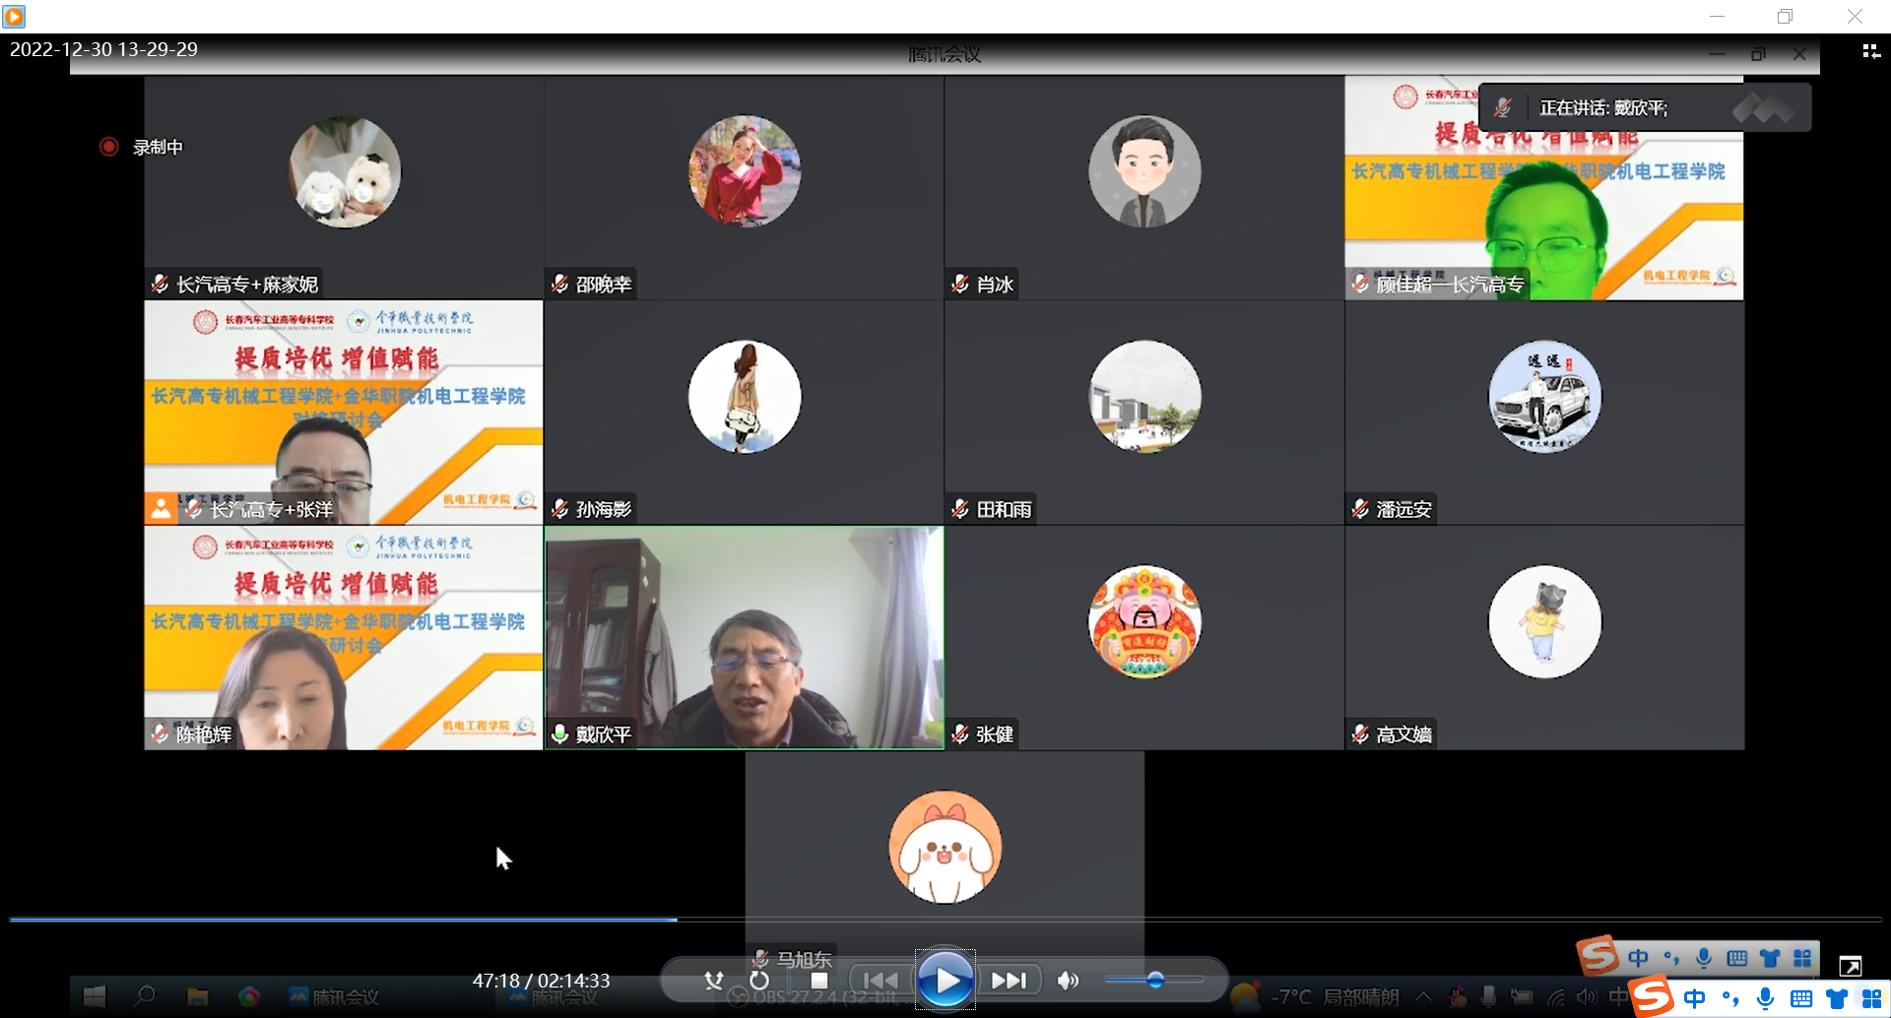Click the 陈艳辉 name label
This screenshot has height=1018, width=1891.
click(x=204, y=734)
